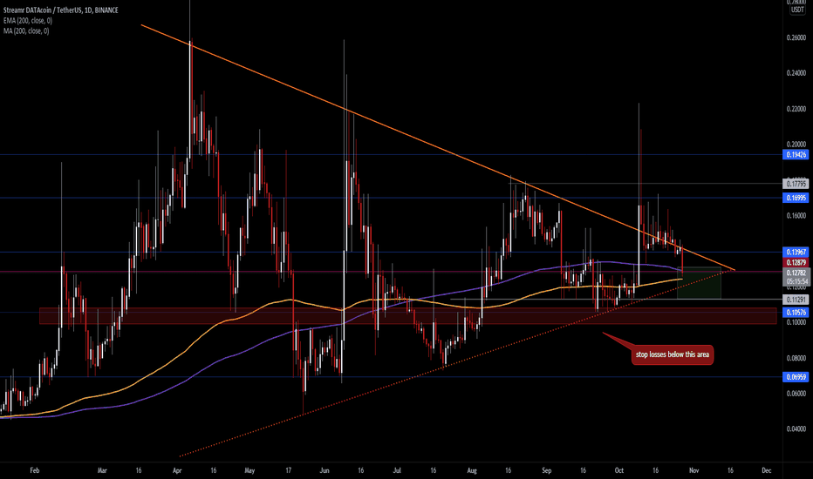Click the 0.08000 price axis tick
Screen dimensions: 813x479
point(796,358)
